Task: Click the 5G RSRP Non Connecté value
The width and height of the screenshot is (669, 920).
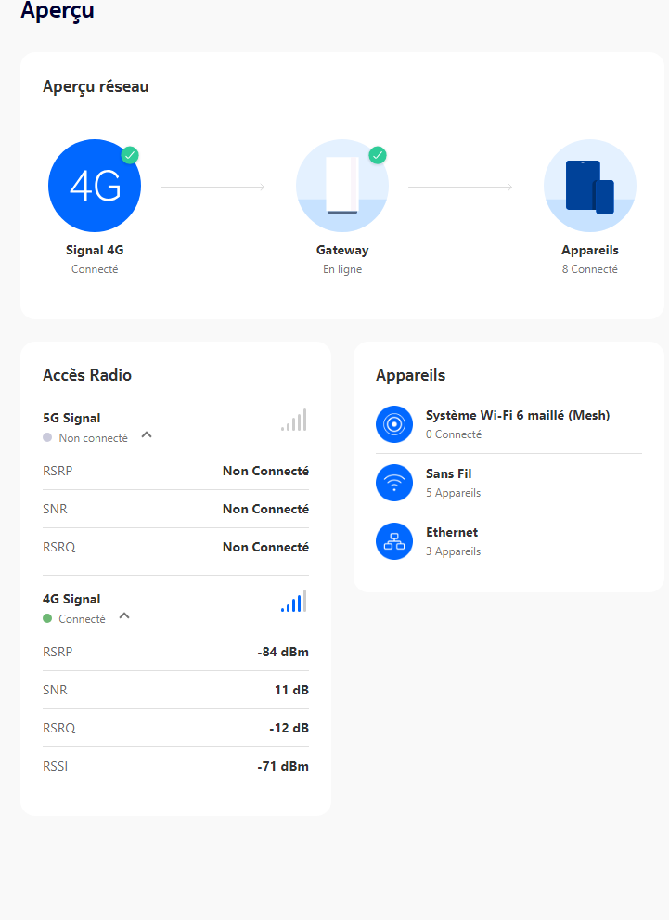Action: pyautogui.click(x=265, y=472)
